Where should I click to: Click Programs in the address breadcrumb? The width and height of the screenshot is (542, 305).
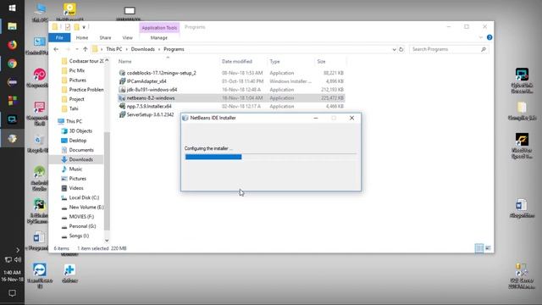coord(174,49)
